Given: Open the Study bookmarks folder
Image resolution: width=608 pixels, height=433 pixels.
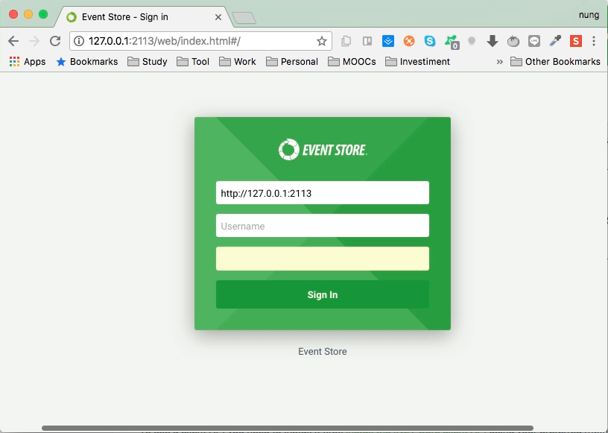Looking at the screenshot, I should (148, 62).
